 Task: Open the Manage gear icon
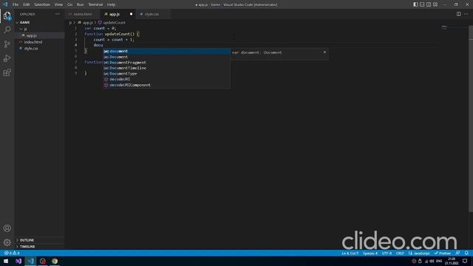(7, 242)
